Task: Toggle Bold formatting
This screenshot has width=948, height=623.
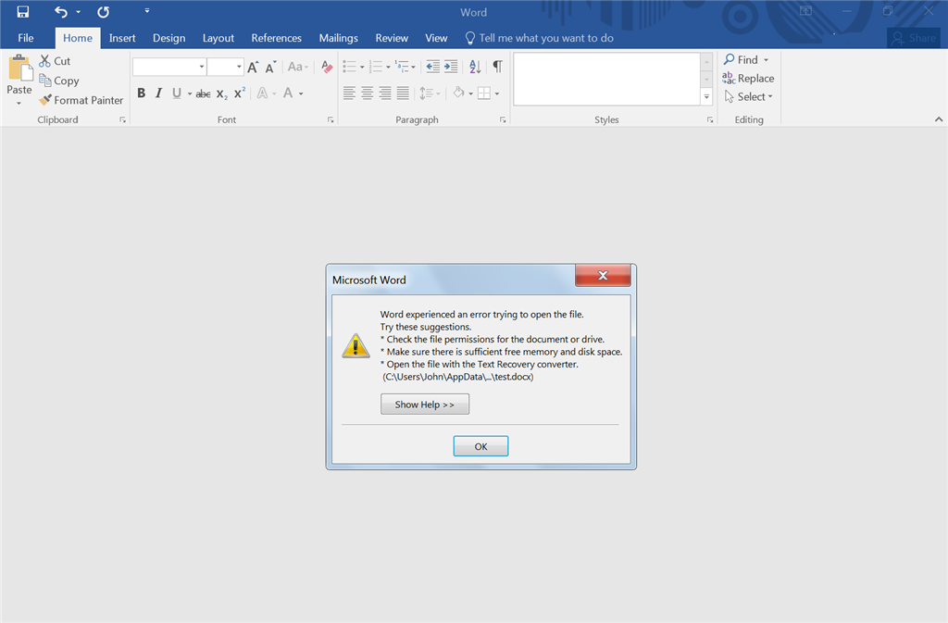Action: (x=141, y=93)
